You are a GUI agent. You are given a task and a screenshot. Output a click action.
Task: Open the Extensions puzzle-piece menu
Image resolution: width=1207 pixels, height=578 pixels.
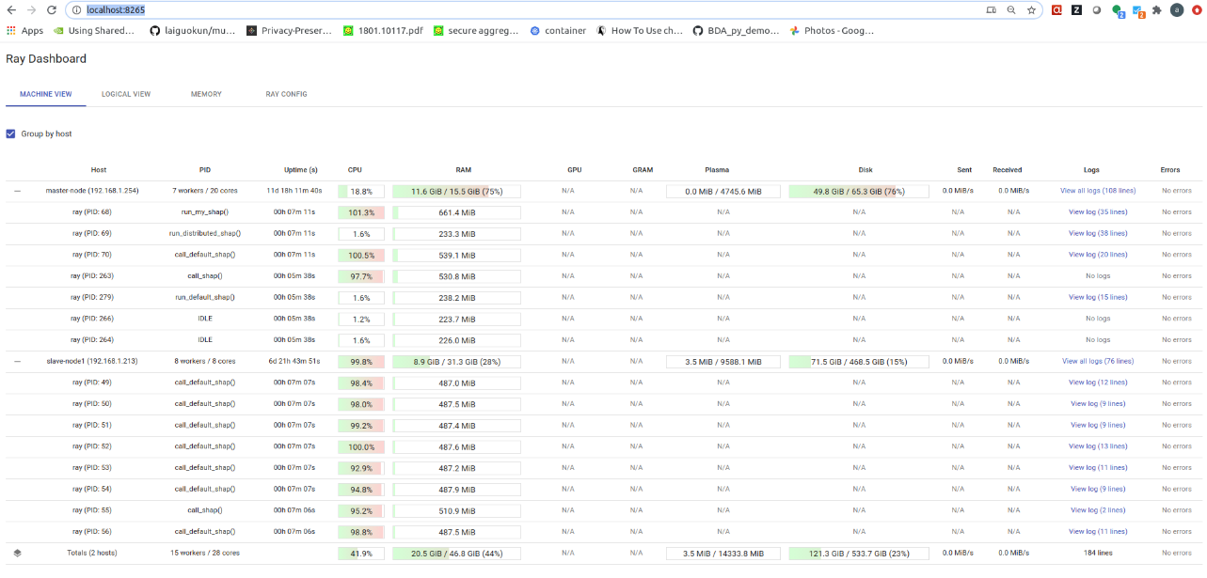1157,10
